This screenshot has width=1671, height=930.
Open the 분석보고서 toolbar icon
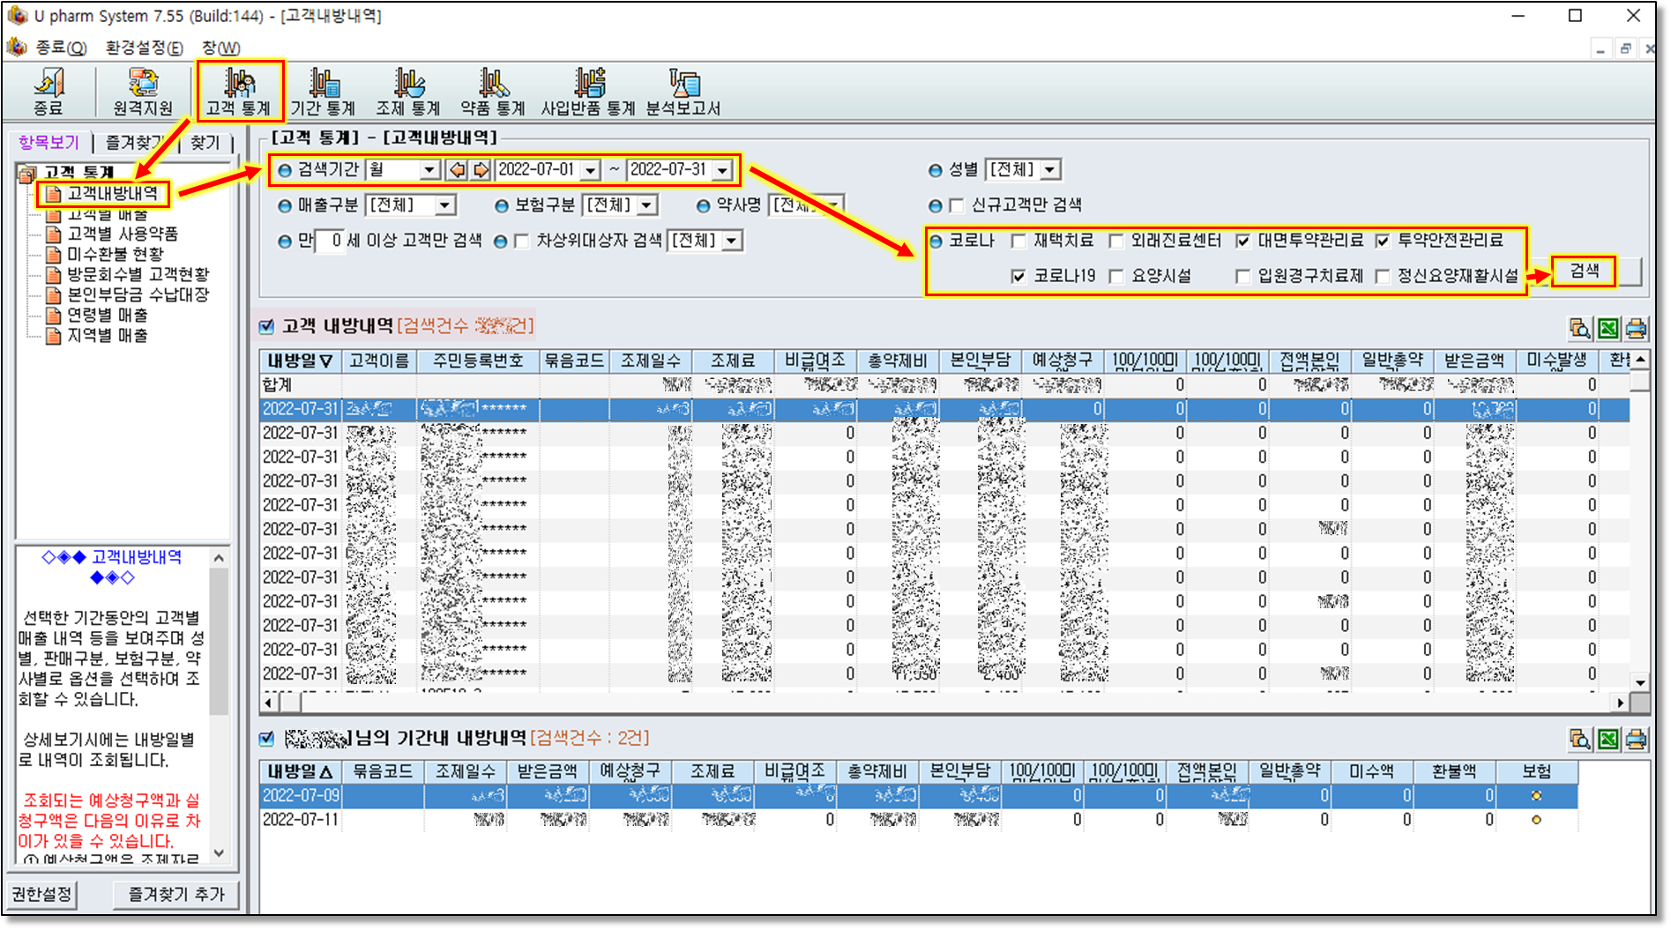(683, 91)
